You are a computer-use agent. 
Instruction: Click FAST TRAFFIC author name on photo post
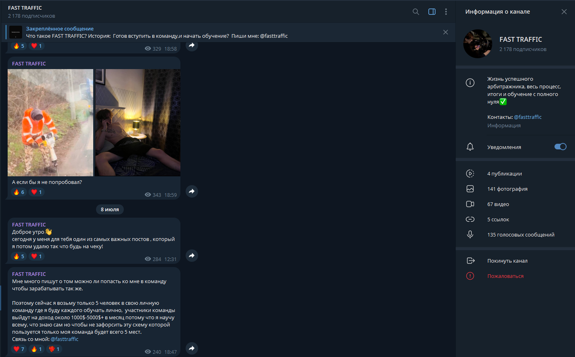click(x=29, y=64)
